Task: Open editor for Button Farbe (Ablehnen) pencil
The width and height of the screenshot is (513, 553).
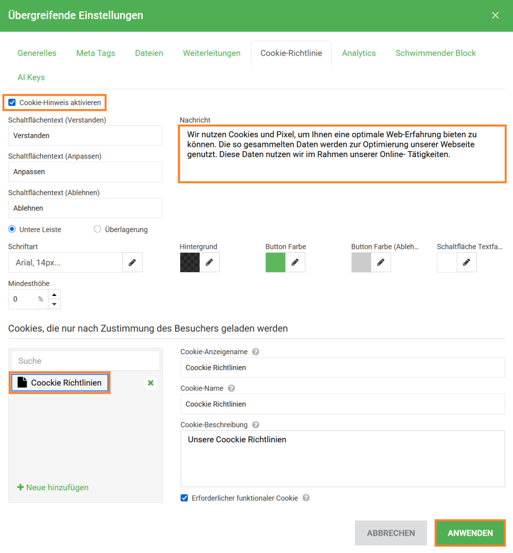Action: 381,262
